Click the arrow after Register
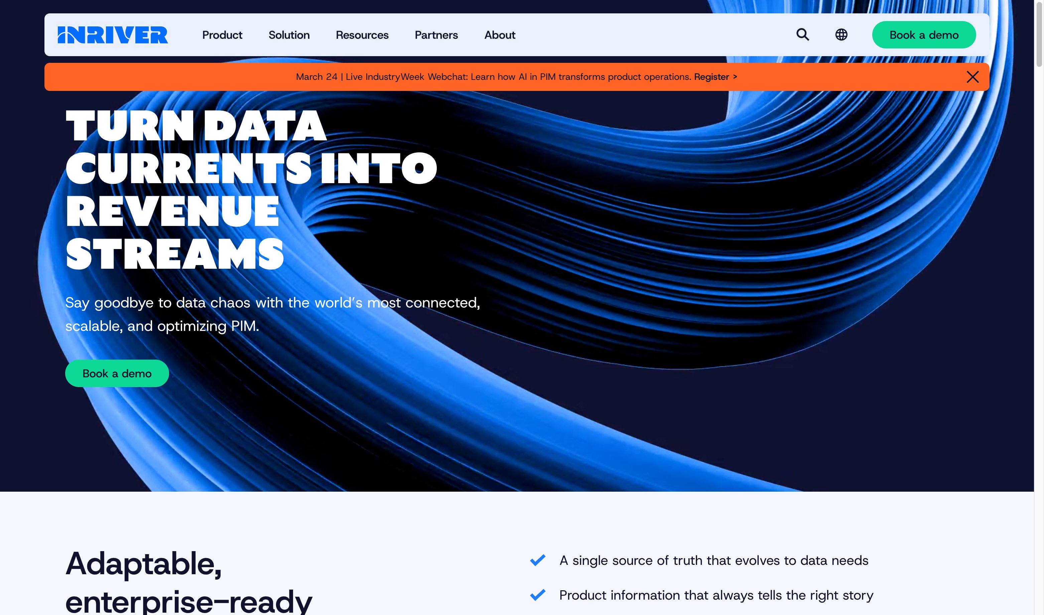Screen dimensions: 1044x615 [x=735, y=77]
